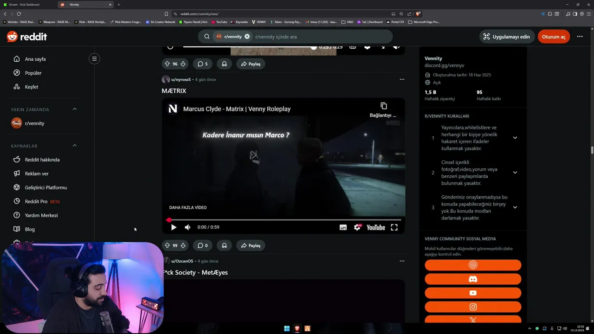Click the Brave icon in the taskbar
Viewport: 594px width, 334px height.
click(297, 328)
